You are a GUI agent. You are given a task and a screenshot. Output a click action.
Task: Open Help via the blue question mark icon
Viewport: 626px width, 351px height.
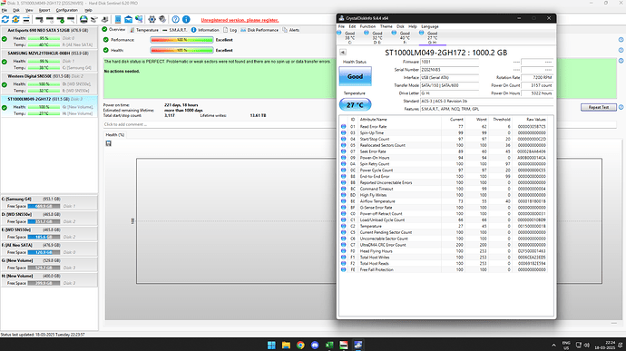(175, 19)
